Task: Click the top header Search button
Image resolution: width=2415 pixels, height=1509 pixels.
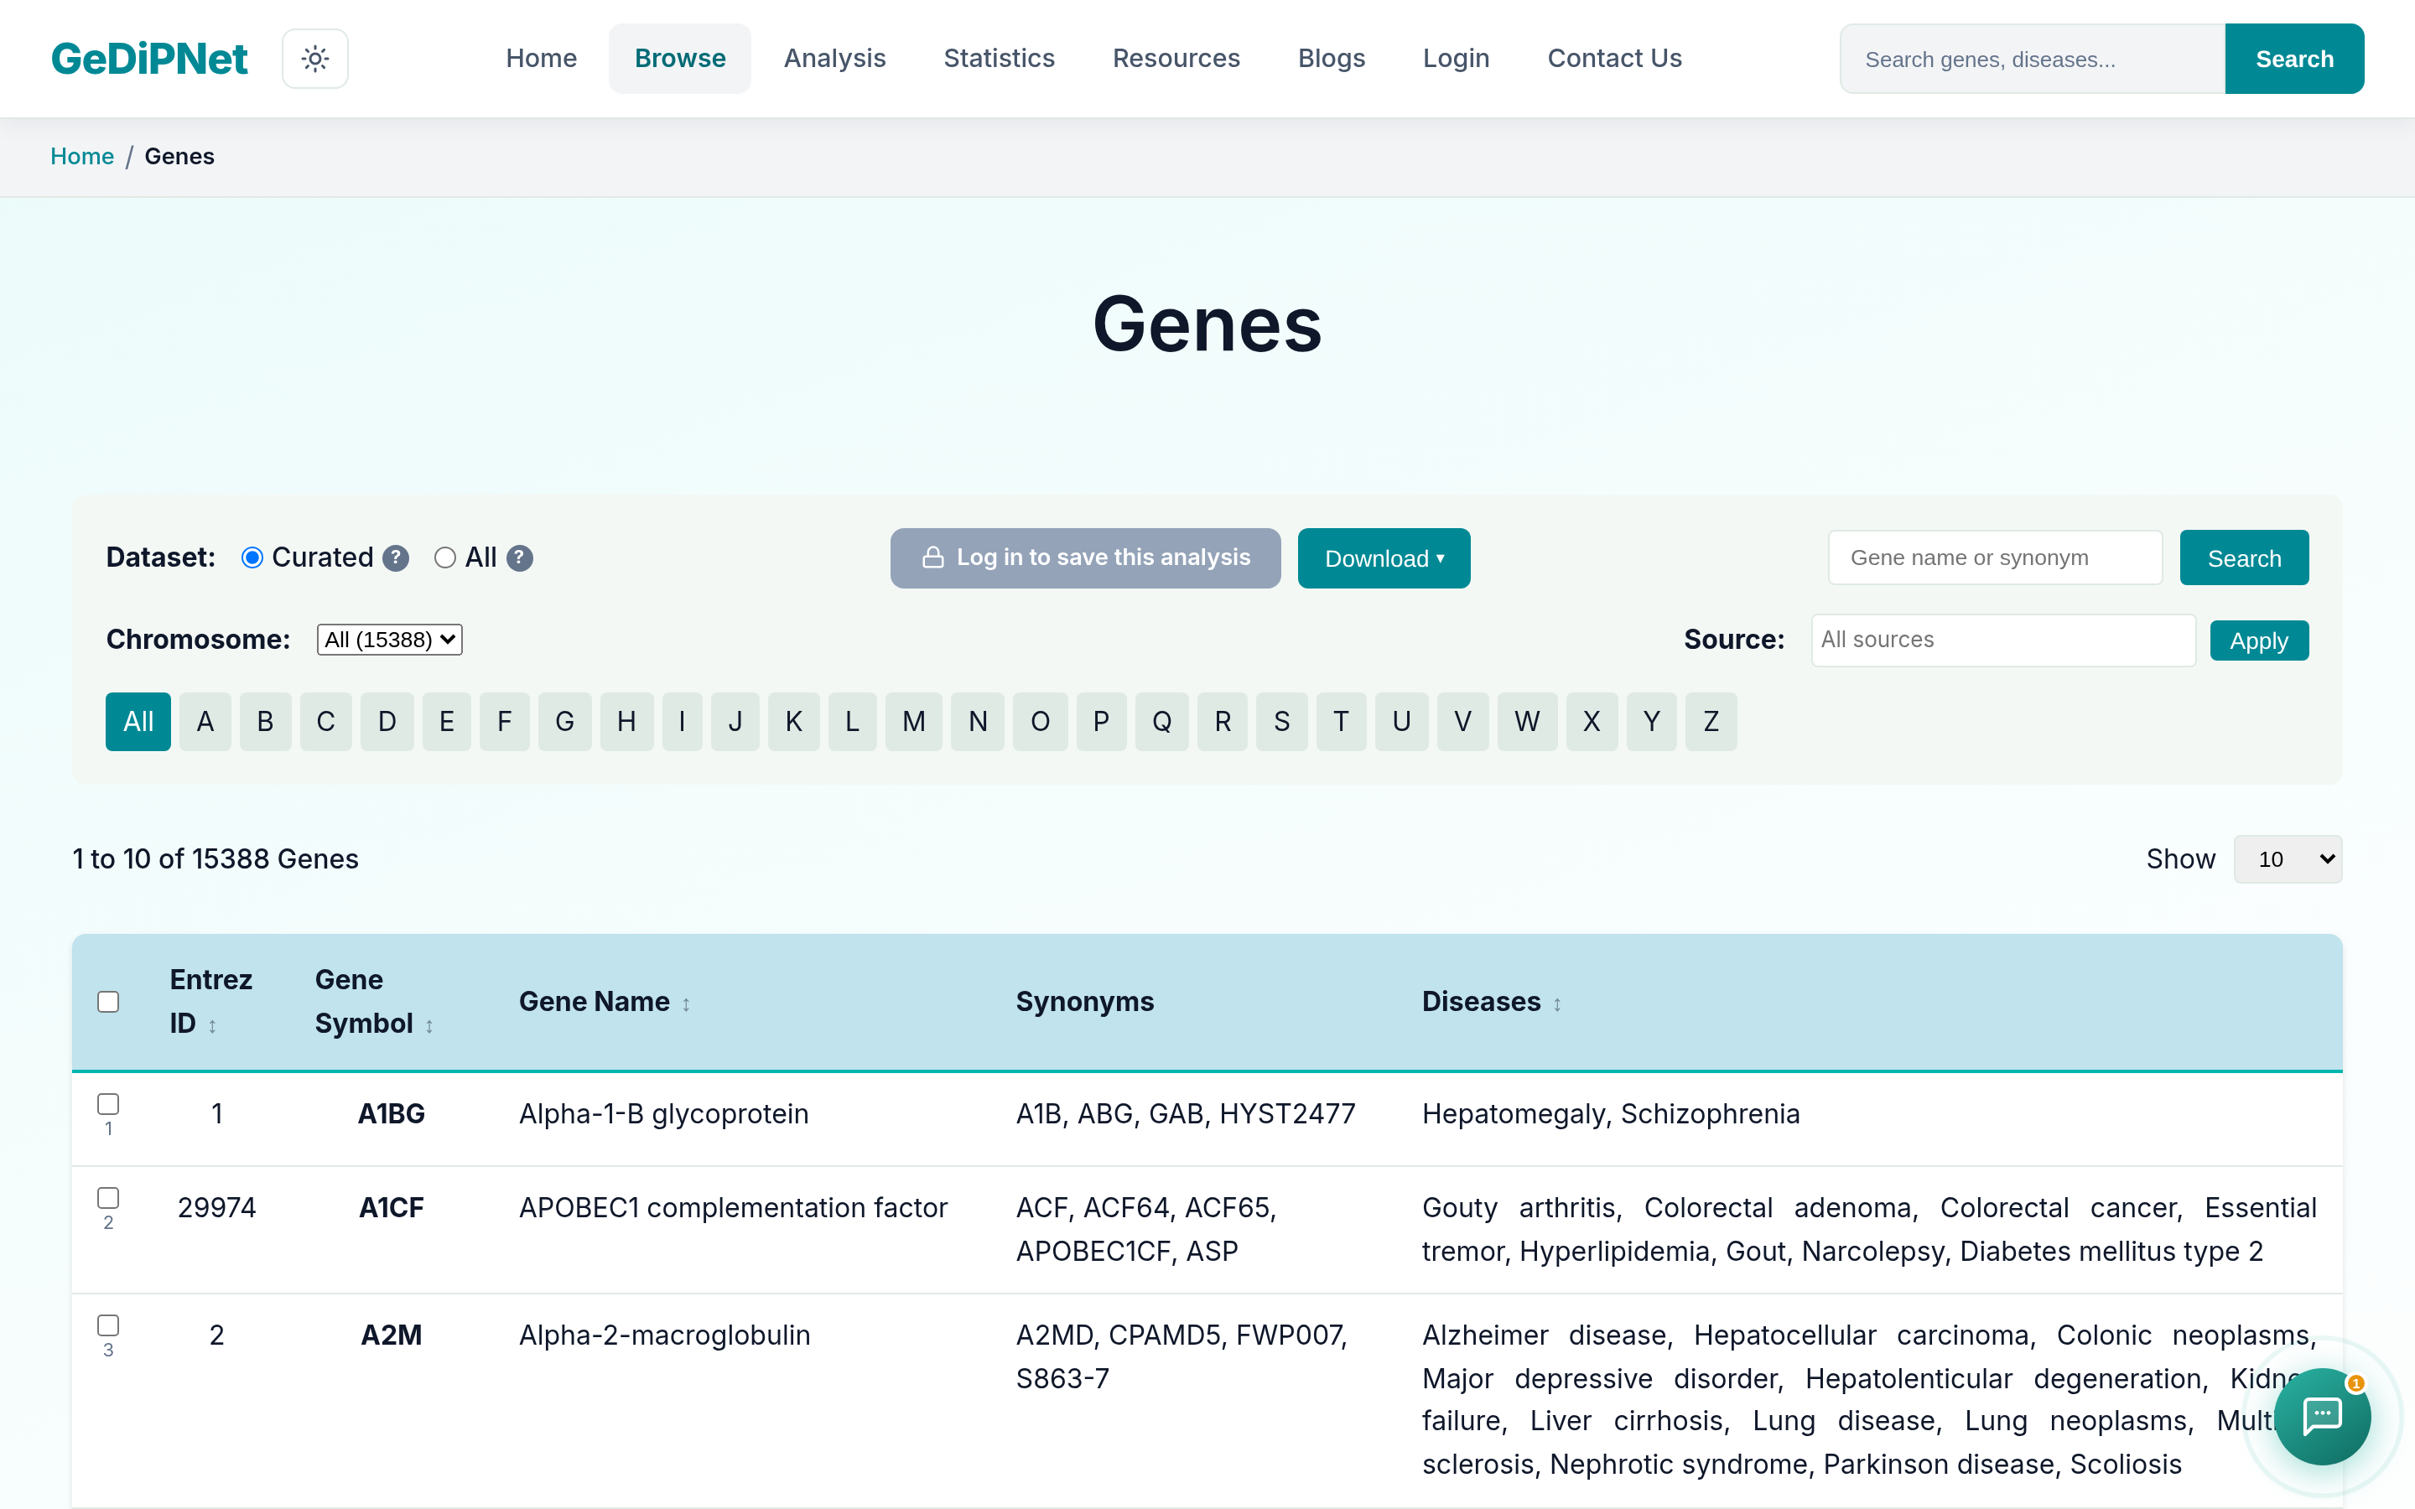Action: click(2294, 59)
